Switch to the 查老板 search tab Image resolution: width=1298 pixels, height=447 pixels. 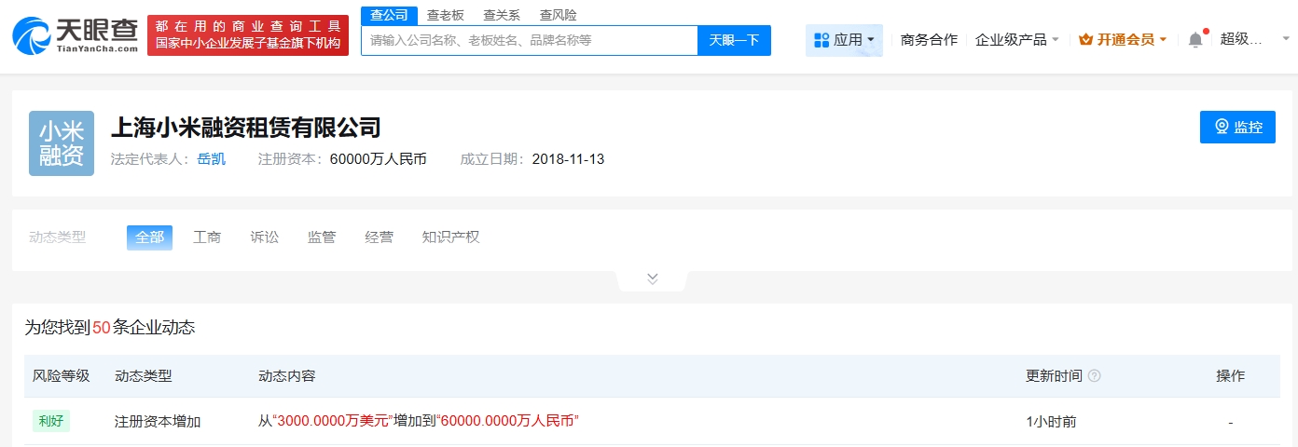coord(445,15)
